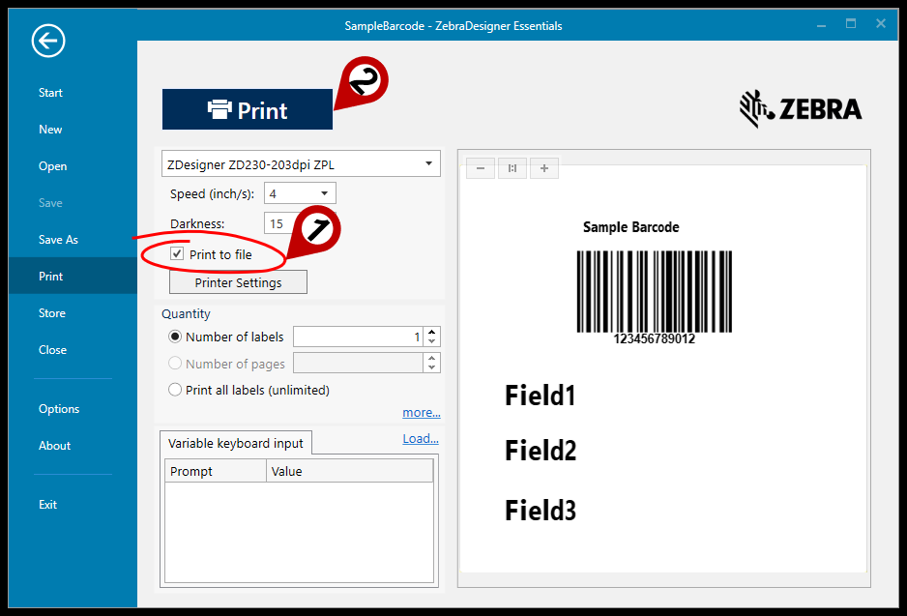Select Print all labels (unlimited) option
Screen dimensions: 907x616
[x=175, y=390]
